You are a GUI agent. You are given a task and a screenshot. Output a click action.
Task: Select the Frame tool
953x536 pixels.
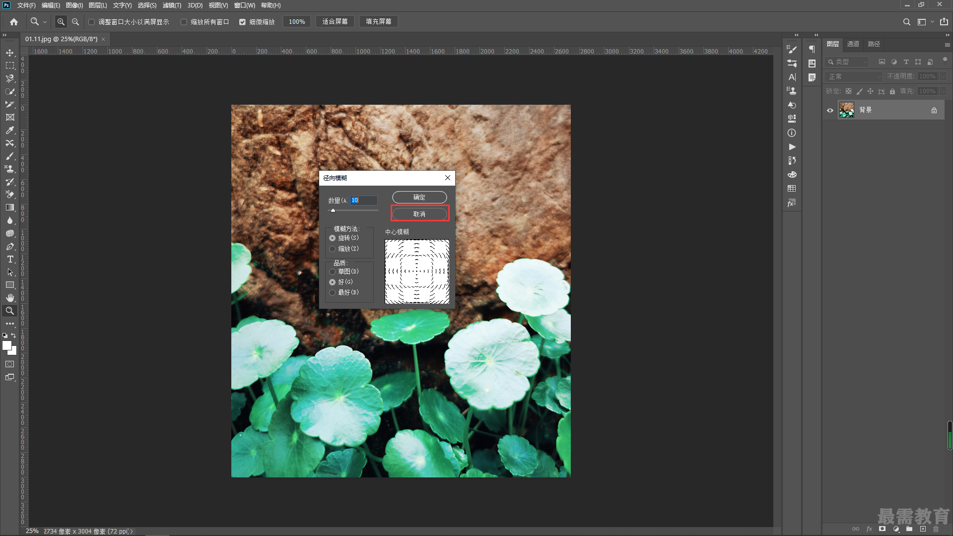(x=10, y=117)
